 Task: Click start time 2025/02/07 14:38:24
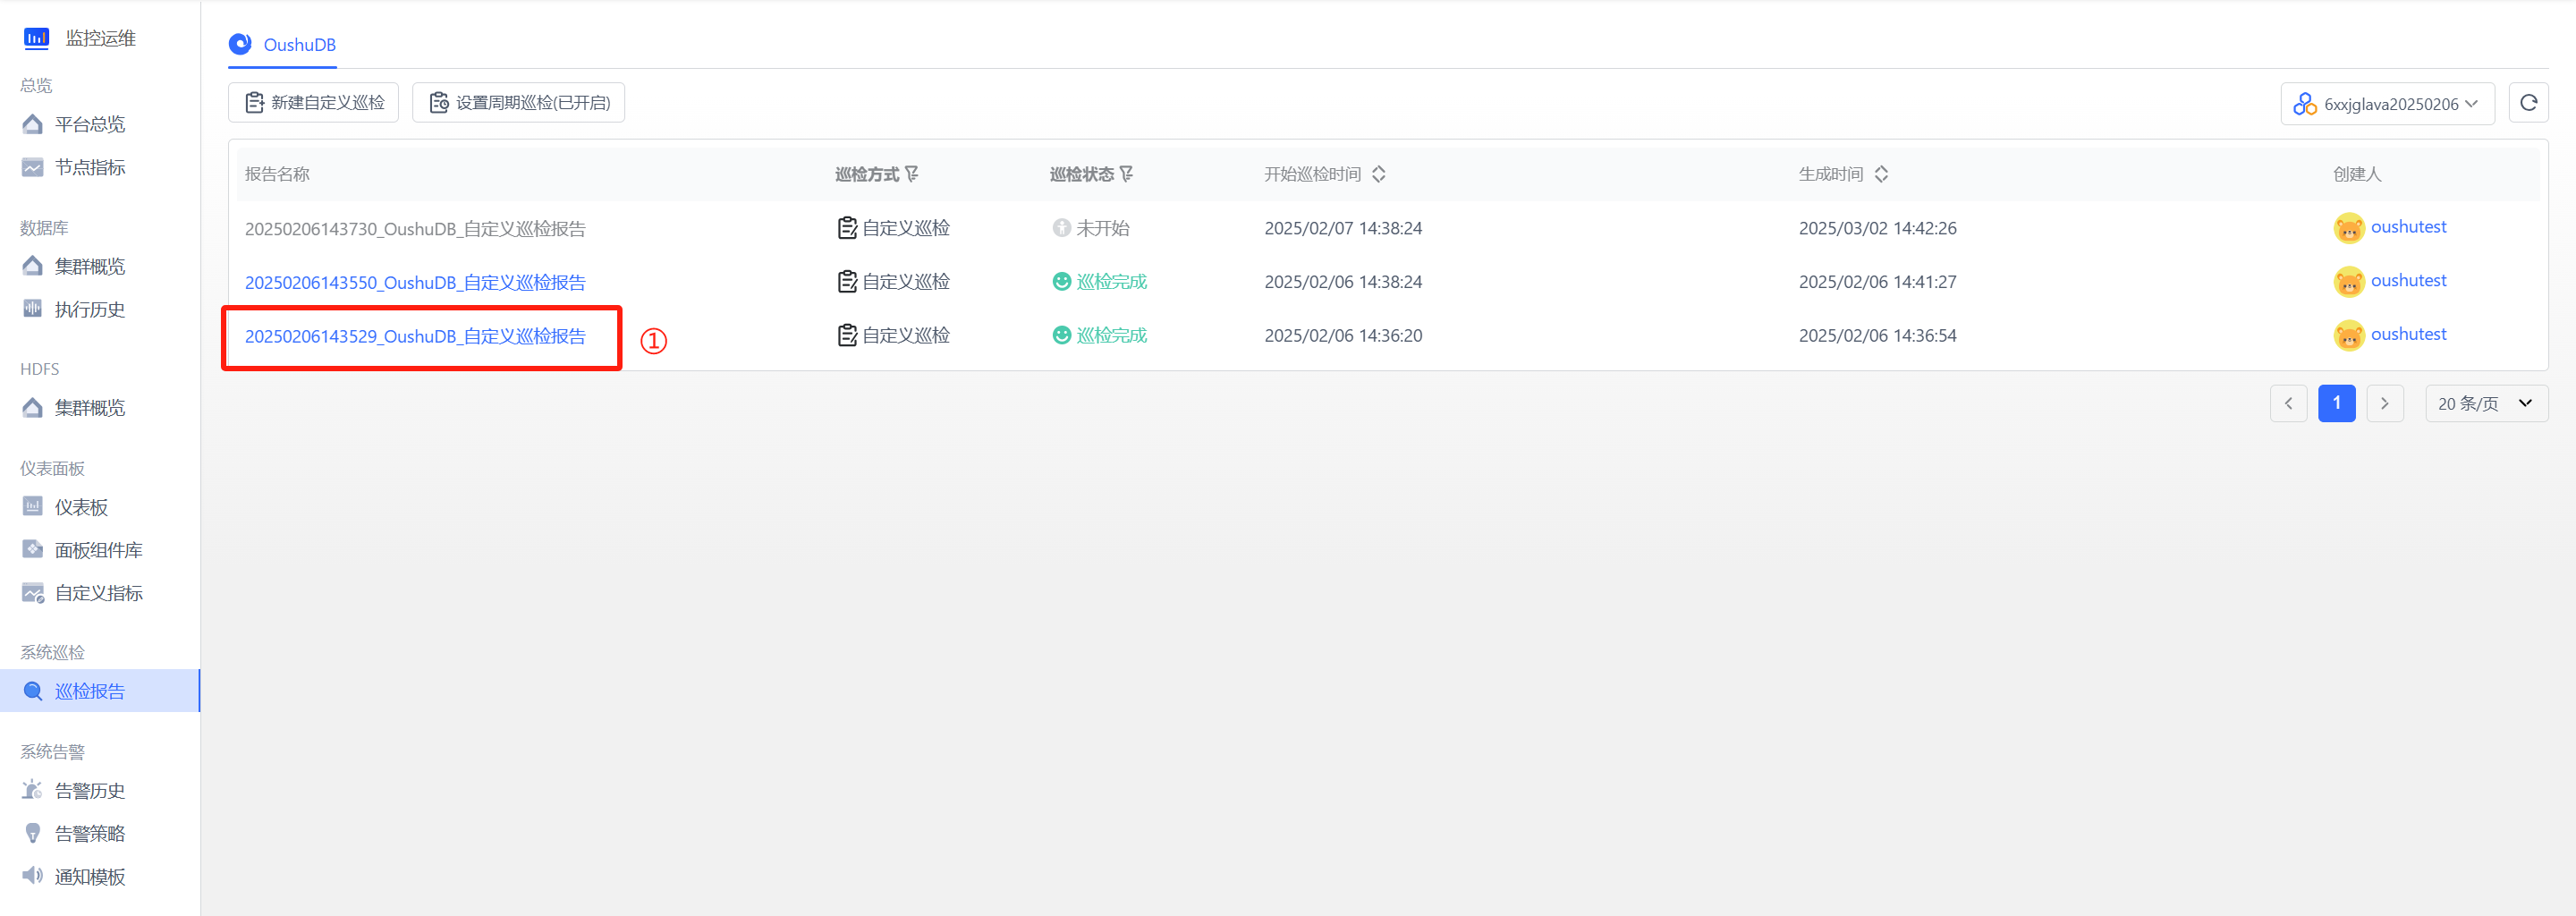coord(1343,228)
